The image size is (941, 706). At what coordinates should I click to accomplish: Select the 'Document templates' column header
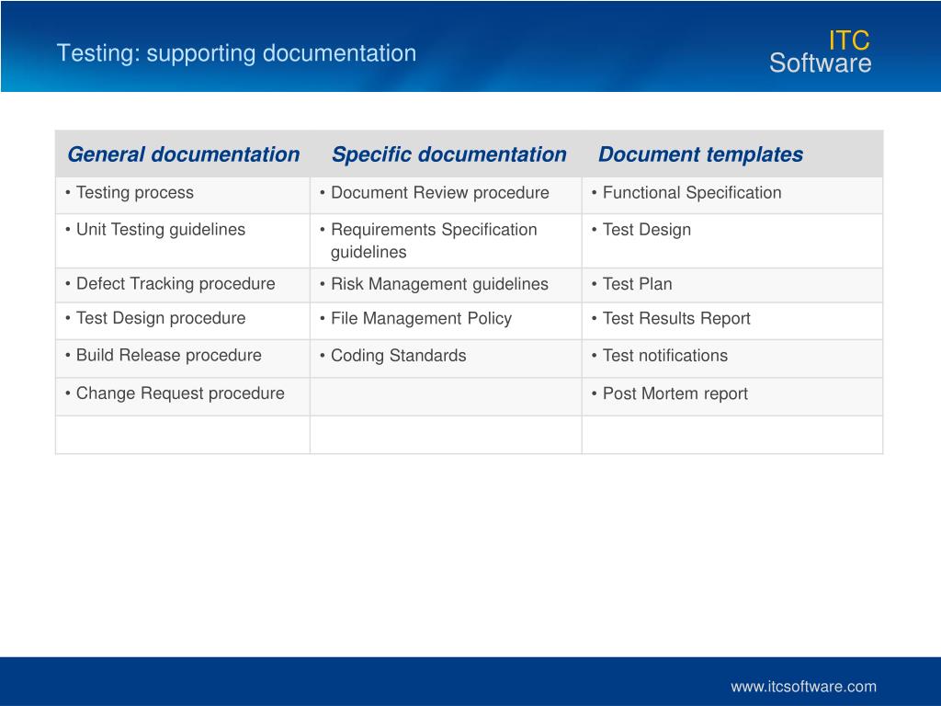(732, 154)
